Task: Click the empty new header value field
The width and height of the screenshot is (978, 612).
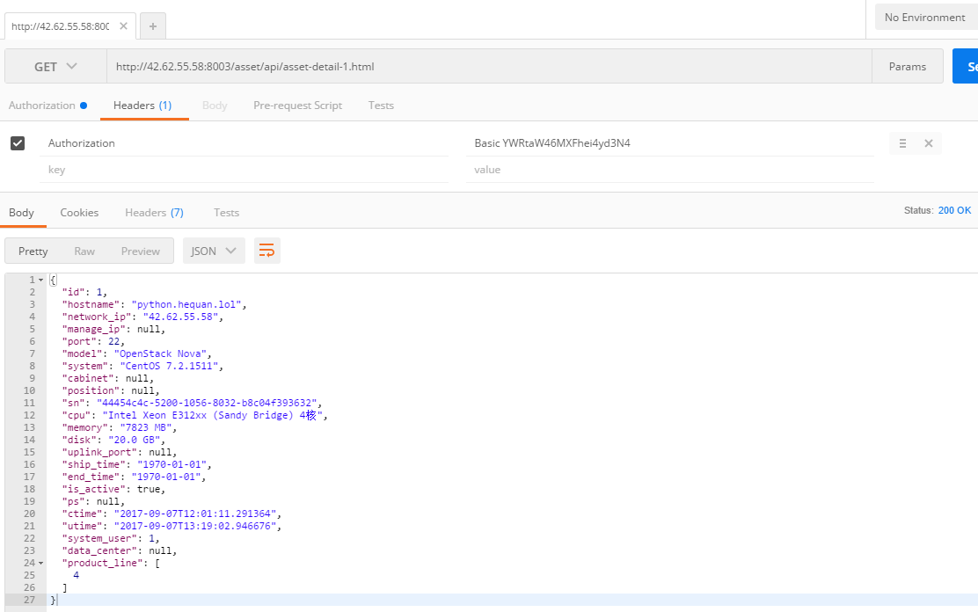Action: click(x=670, y=170)
